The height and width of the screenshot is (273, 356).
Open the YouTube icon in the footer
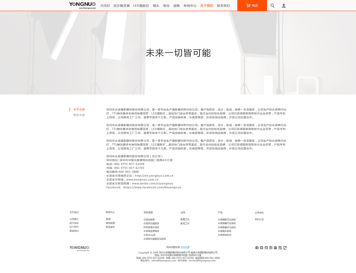266,247
